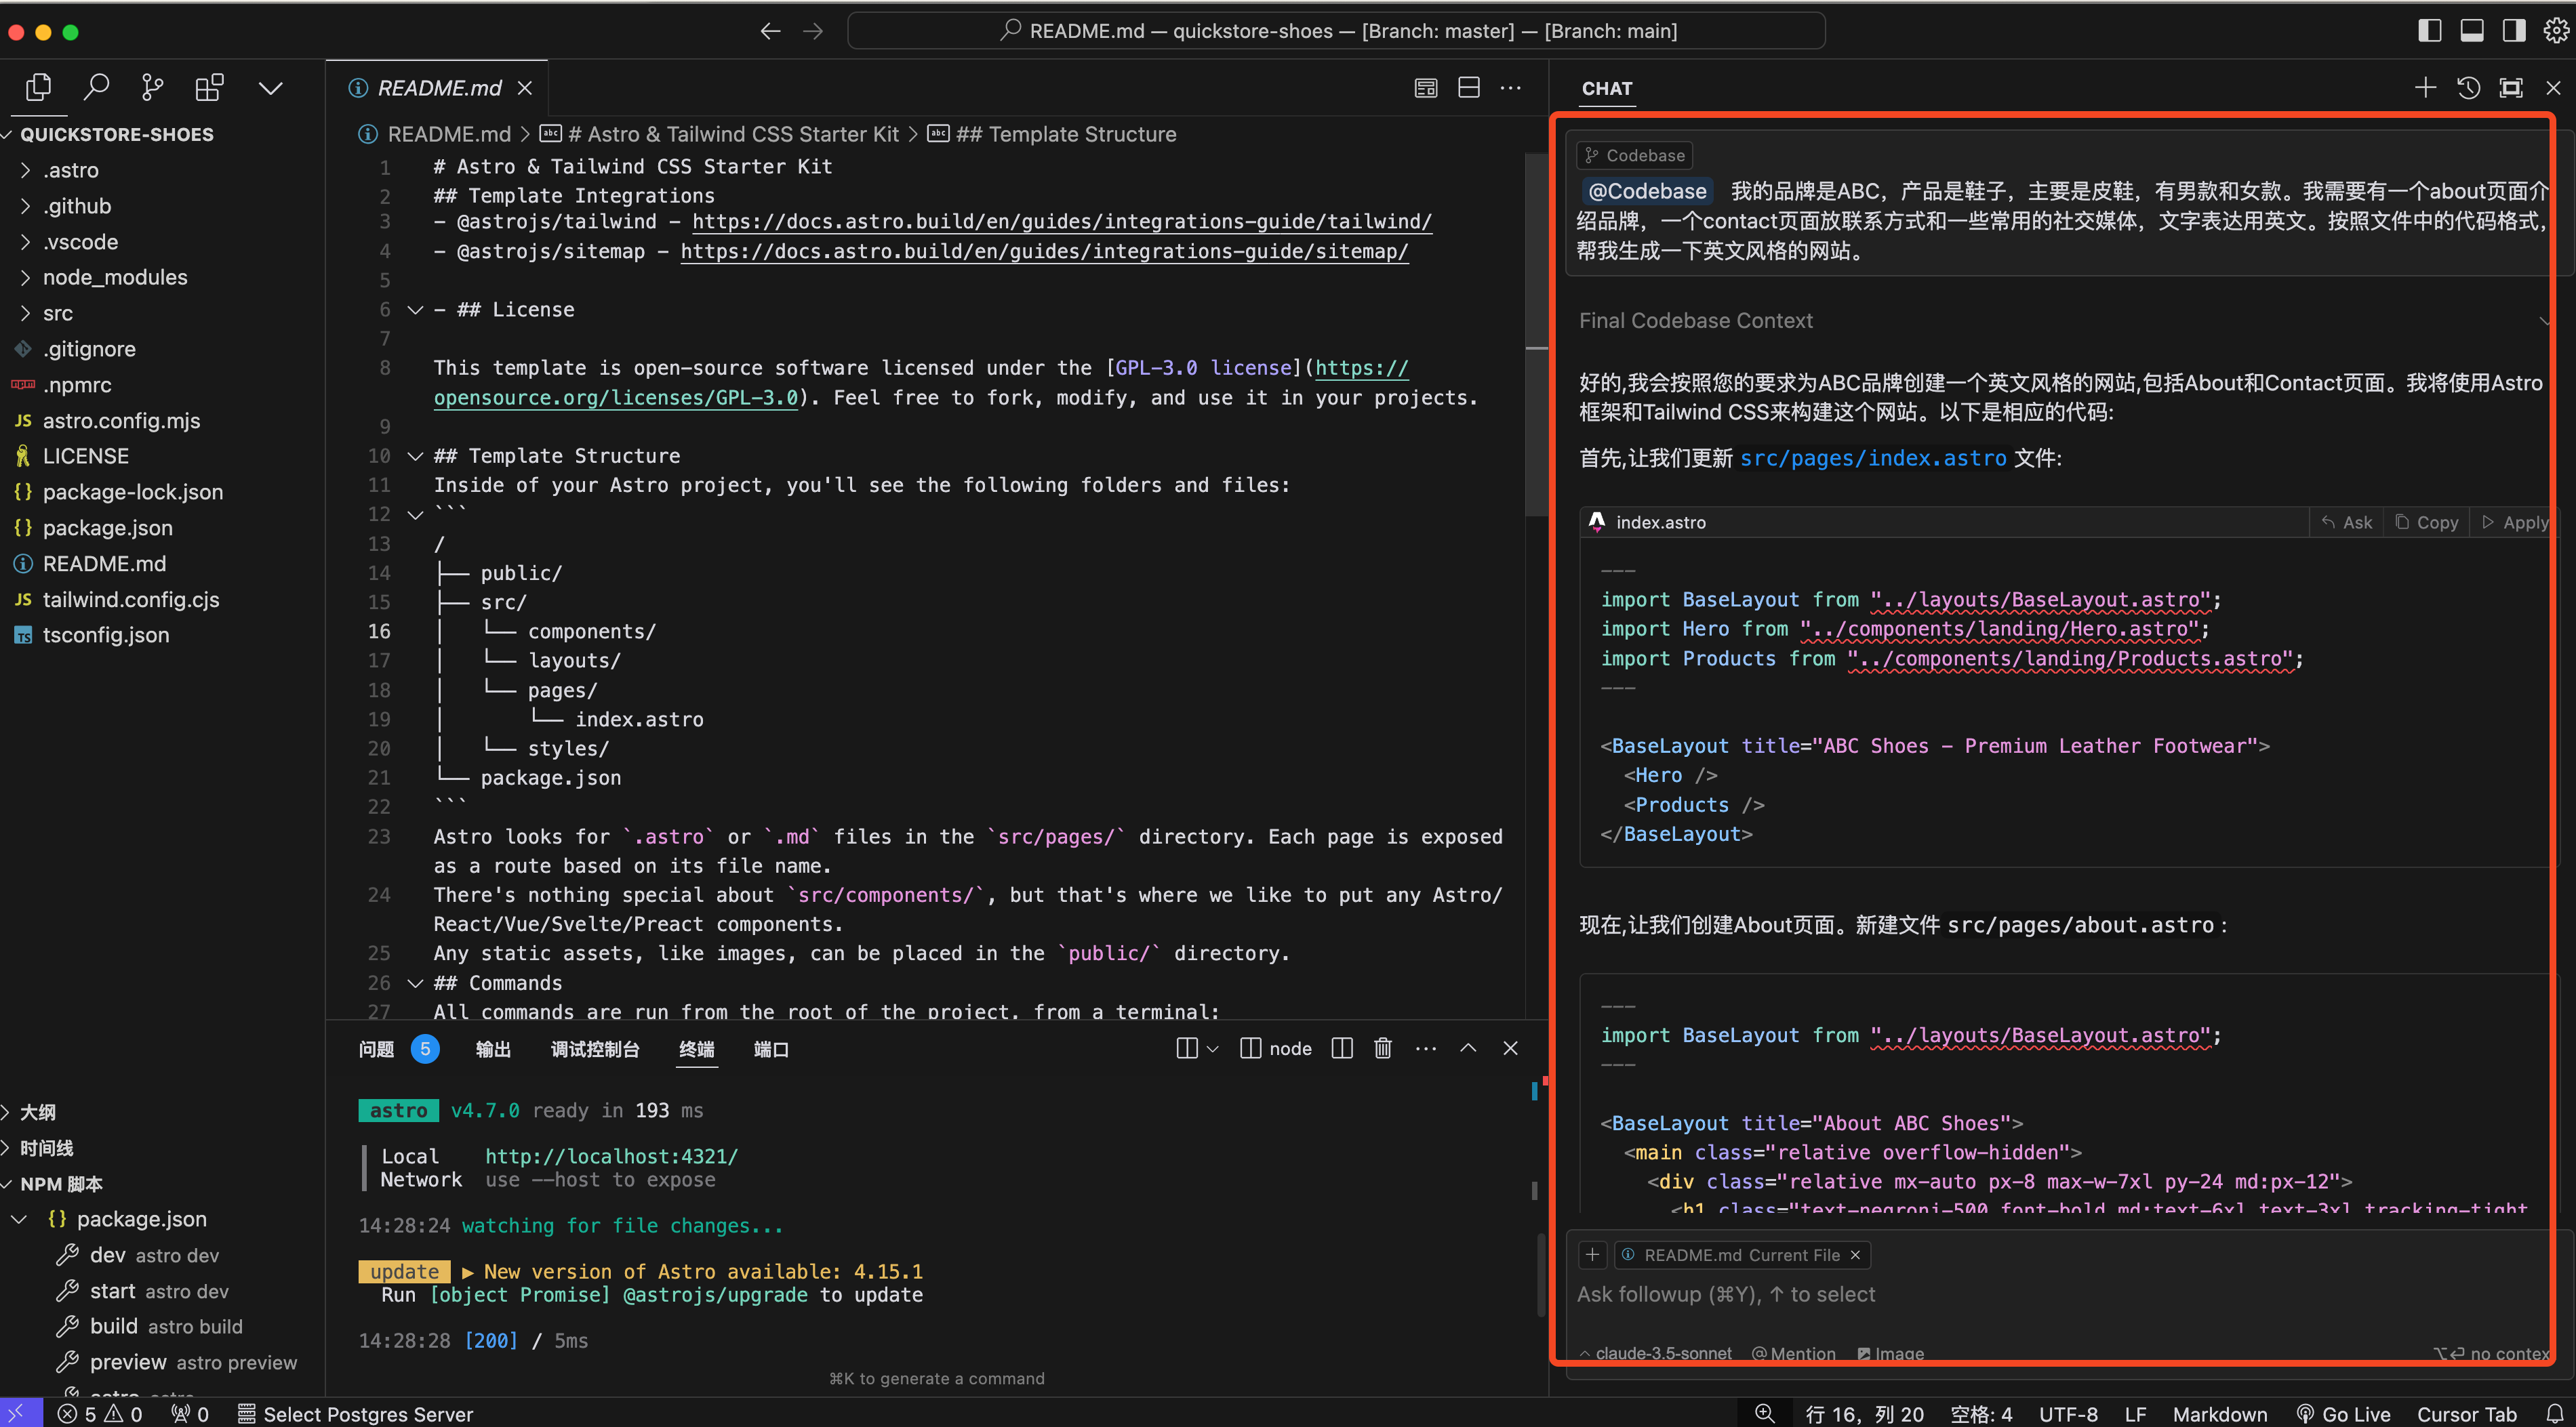The image size is (2576, 1427).
Task: Kill terminal with trash icon
Action: [1383, 1048]
